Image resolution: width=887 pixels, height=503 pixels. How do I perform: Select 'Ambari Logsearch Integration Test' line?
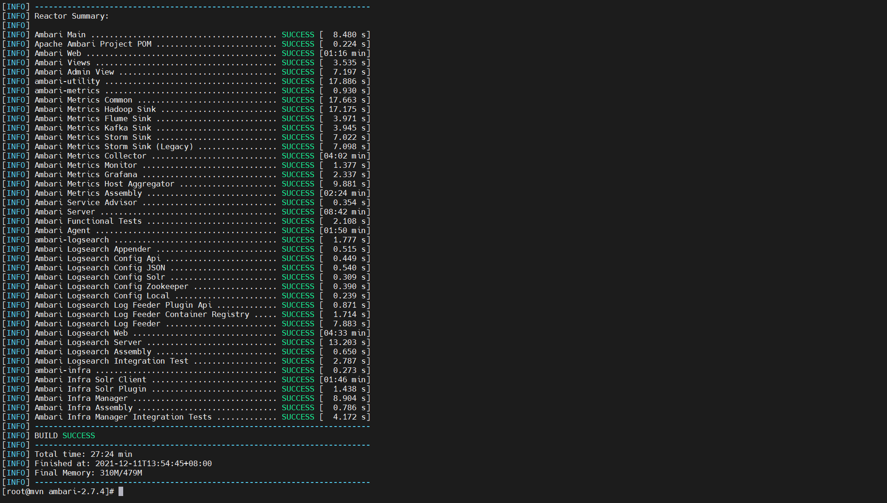112,361
